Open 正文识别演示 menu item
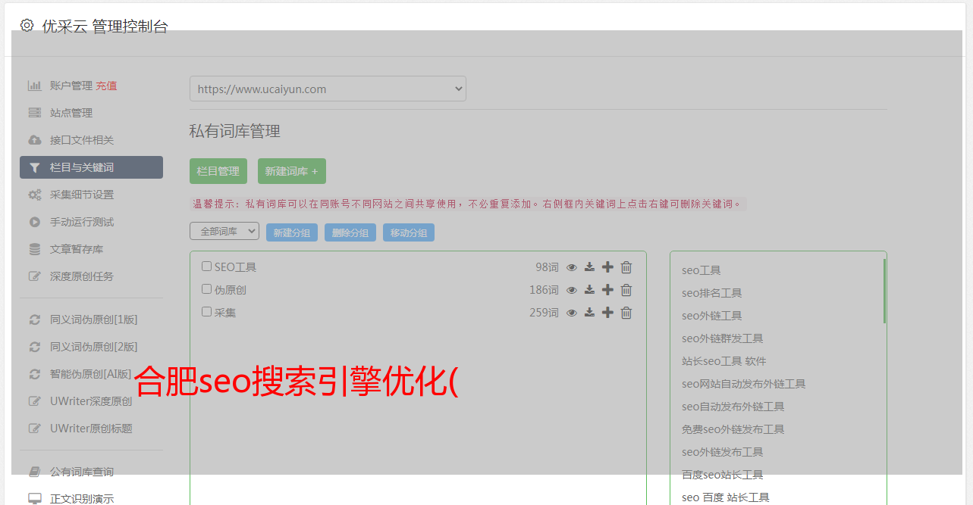973x505 pixels. [x=82, y=498]
